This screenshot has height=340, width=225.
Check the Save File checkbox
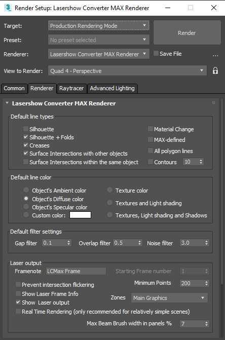[x=156, y=53]
